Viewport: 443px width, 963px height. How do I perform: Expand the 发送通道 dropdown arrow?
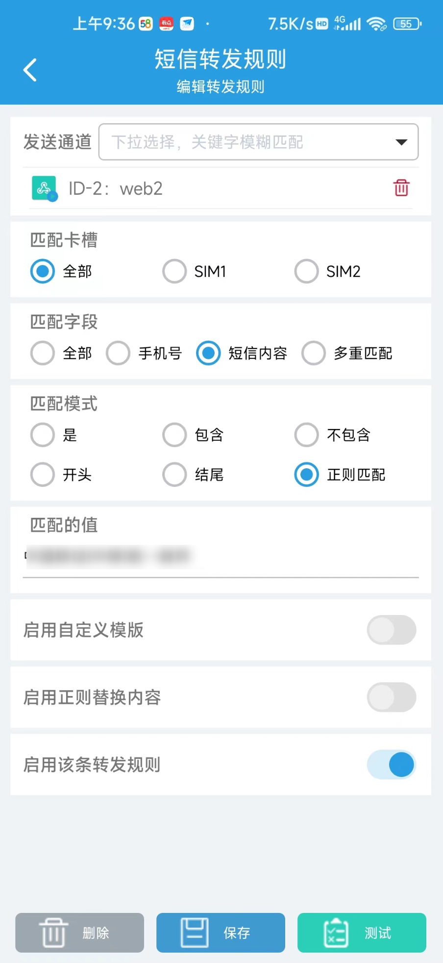point(401,142)
